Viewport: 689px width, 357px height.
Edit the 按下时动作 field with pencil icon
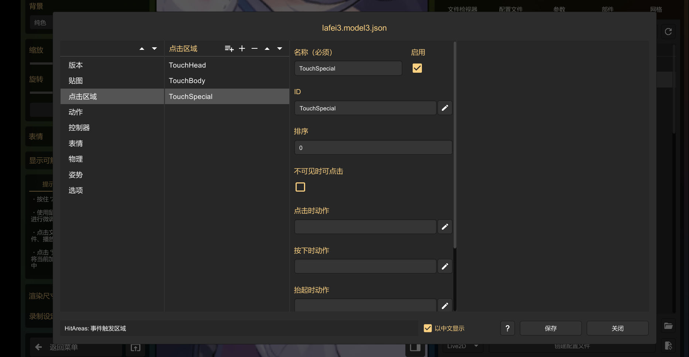[445, 266]
